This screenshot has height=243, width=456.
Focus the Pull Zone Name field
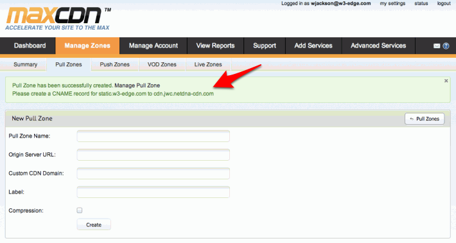153,136
